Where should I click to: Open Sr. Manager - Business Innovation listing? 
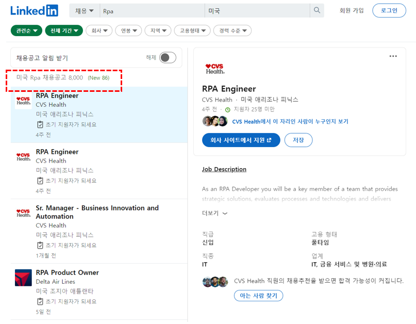pos(97,212)
